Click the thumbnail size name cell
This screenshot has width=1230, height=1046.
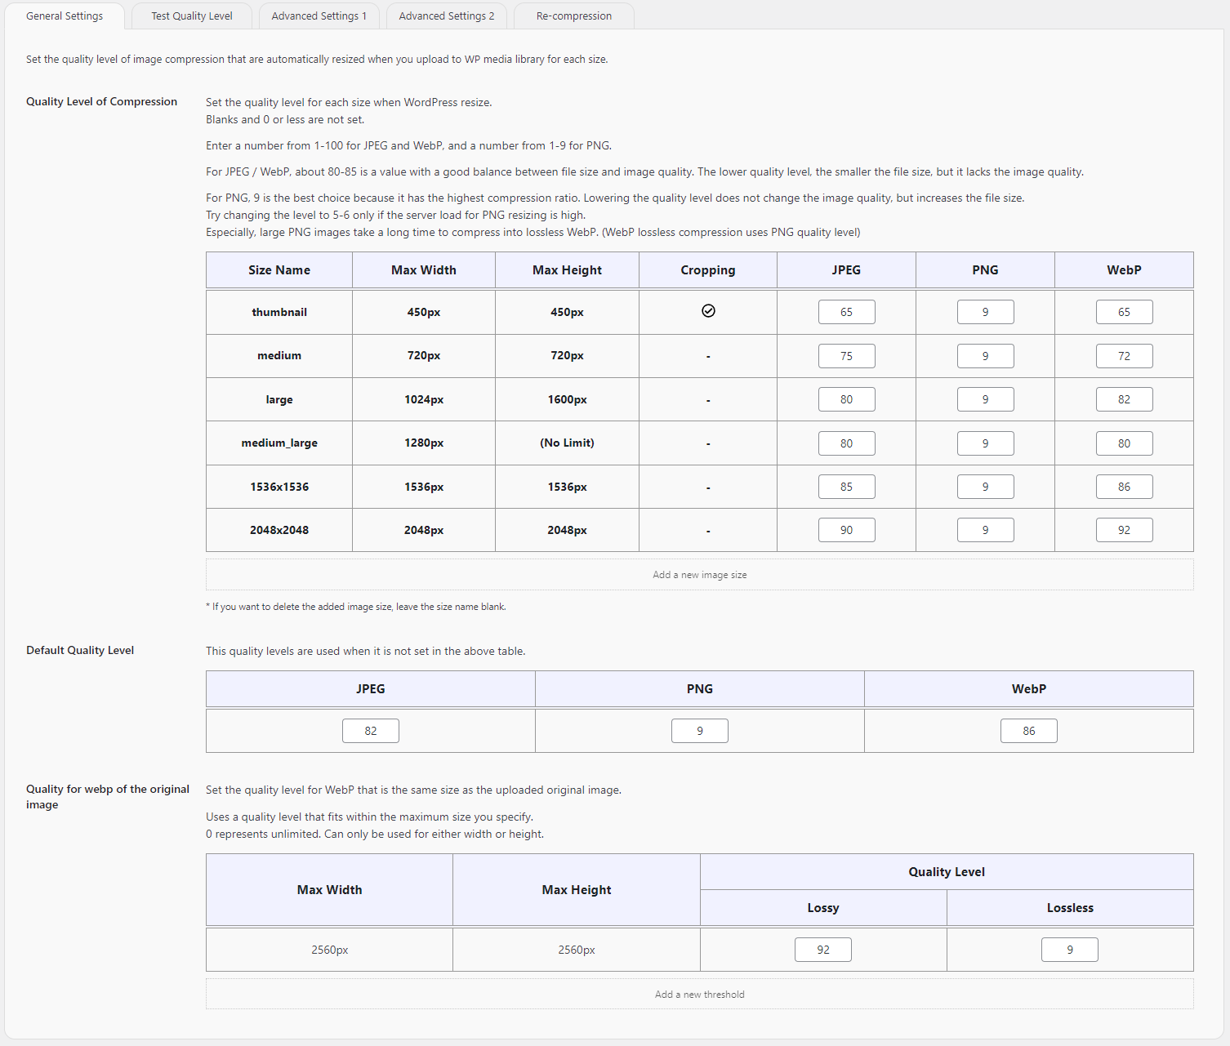[x=279, y=312]
